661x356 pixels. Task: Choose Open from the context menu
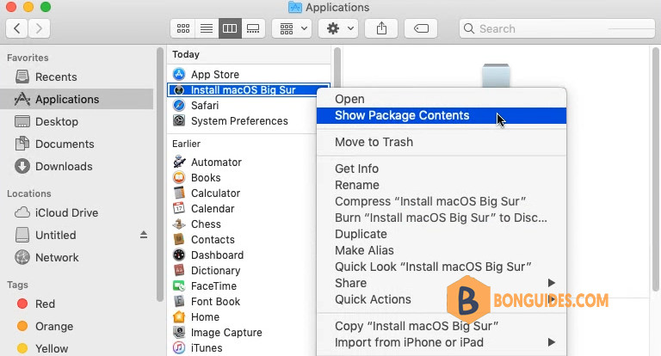442,99
